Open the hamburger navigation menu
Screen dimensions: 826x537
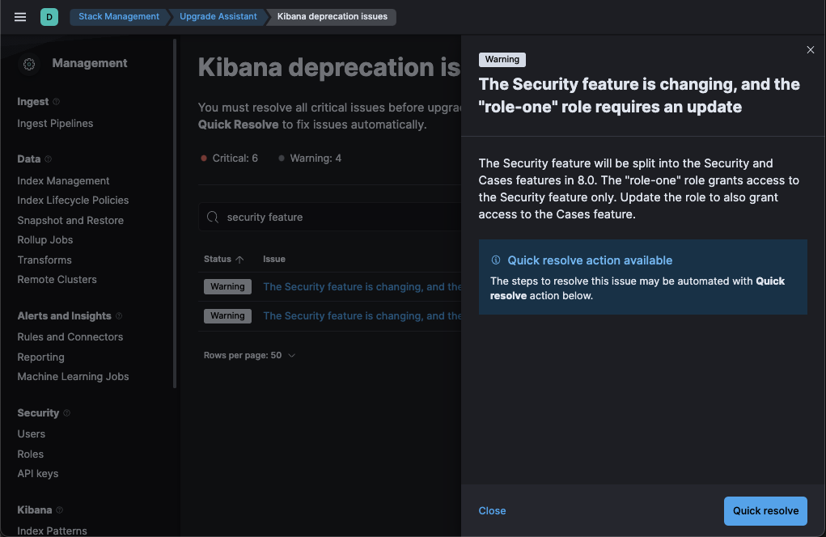click(x=20, y=16)
